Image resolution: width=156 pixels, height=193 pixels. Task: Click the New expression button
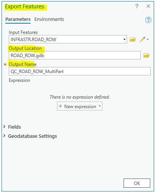tap(80, 106)
